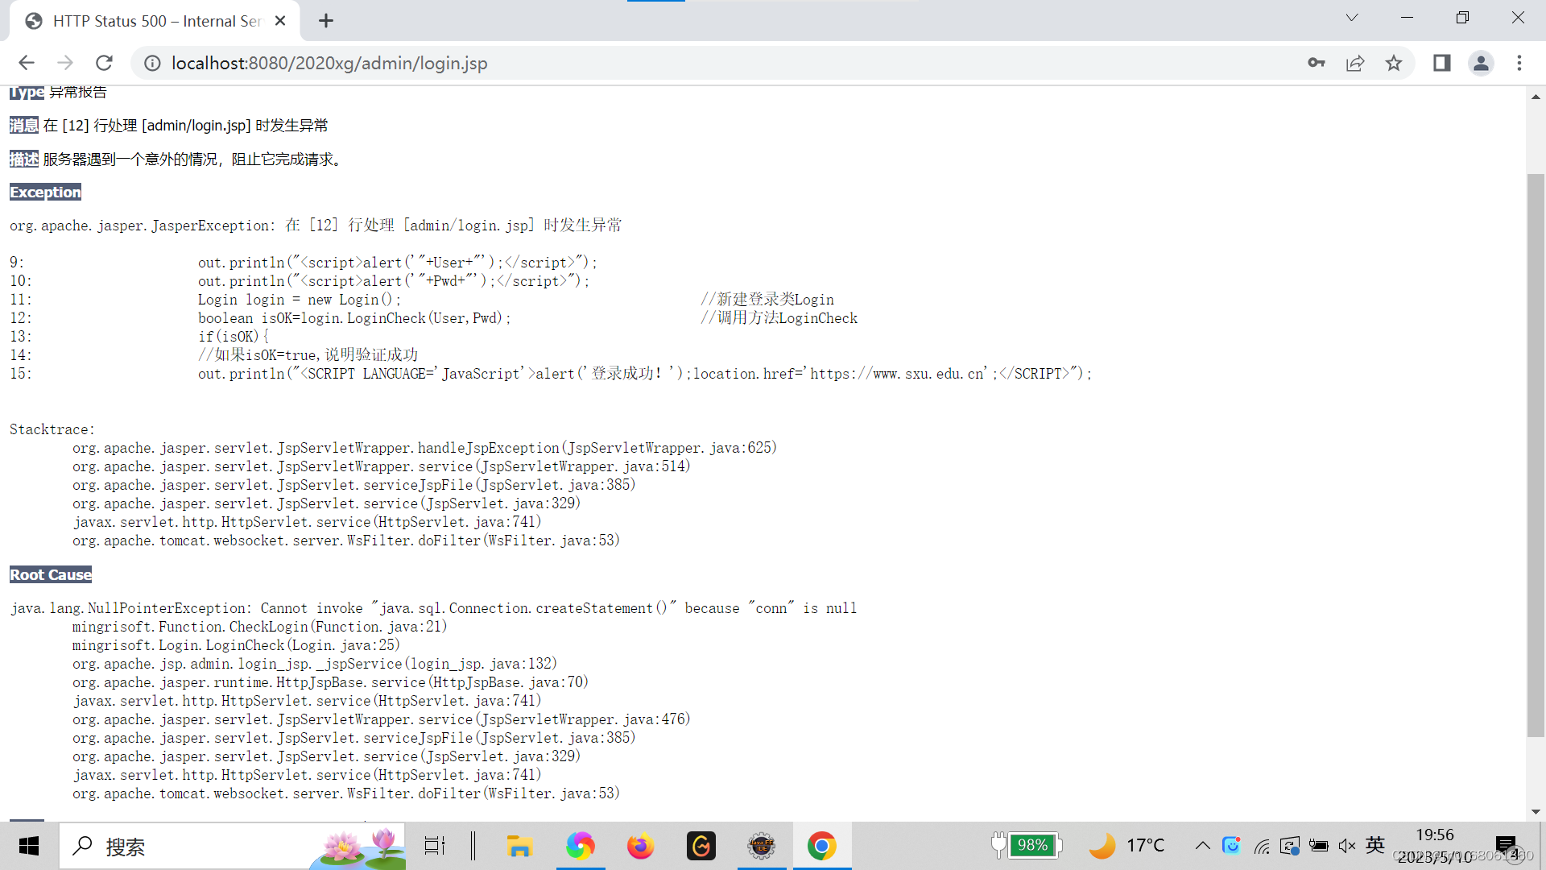Screen dimensions: 1546x870
Task: Open Firefox from the taskbar
Action: point(641,846)
